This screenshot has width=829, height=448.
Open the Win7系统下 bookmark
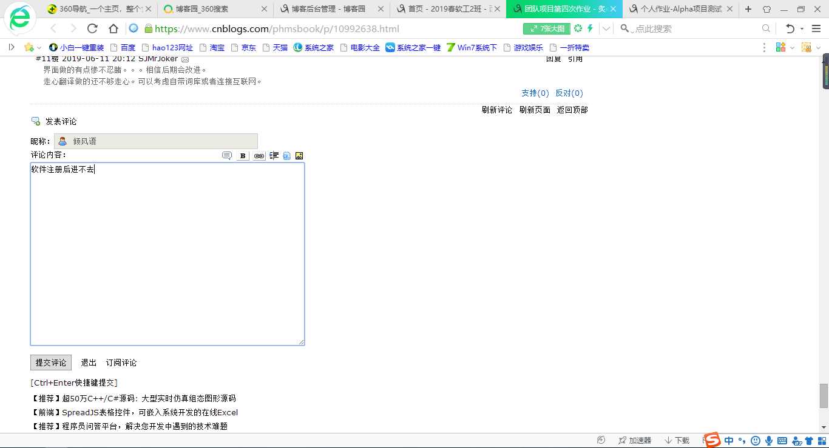(x=472, y=47)
